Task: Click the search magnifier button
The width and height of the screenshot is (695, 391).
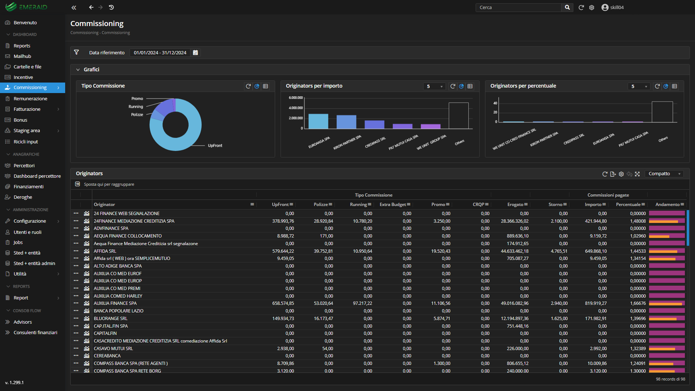Action: pos(567,7)
